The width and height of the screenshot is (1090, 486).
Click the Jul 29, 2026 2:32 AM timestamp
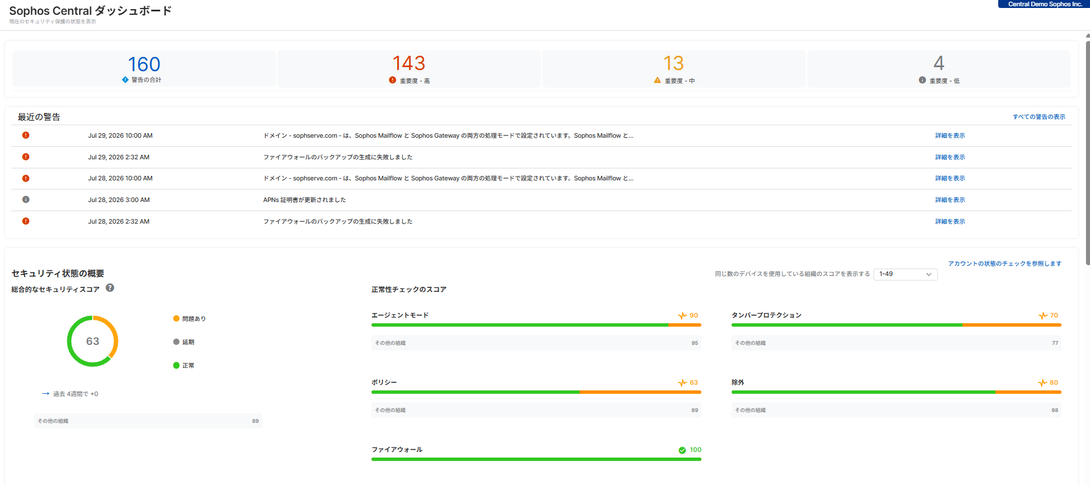(119, 157)
